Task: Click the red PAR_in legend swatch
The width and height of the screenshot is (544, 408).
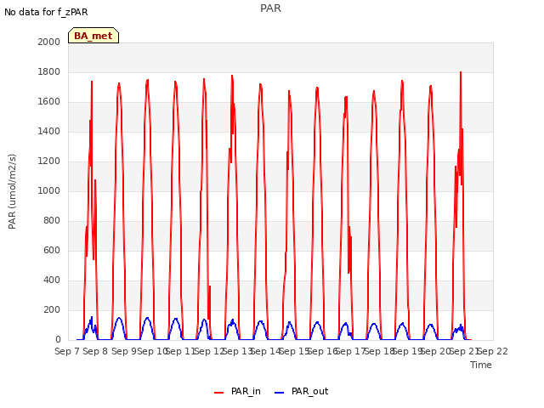Action: click(219, 393)
